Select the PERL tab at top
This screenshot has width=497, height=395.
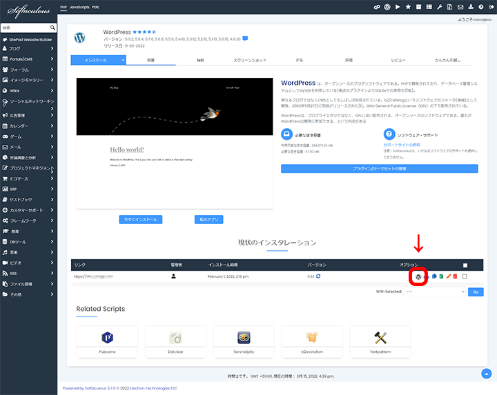click(x=95, y=7)
